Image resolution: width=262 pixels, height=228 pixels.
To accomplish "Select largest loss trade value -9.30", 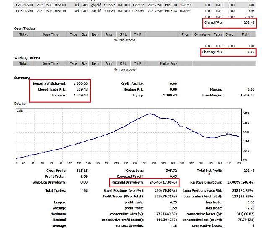I will [250, 202].
